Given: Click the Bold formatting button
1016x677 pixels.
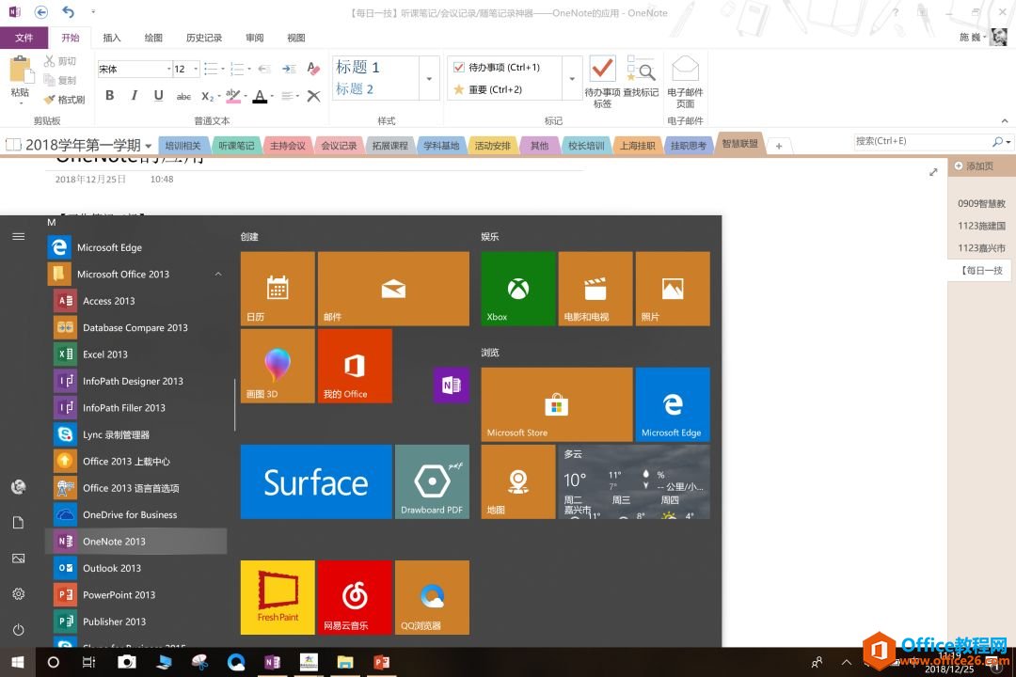Looking at the screenshot, I should [110, 96].
